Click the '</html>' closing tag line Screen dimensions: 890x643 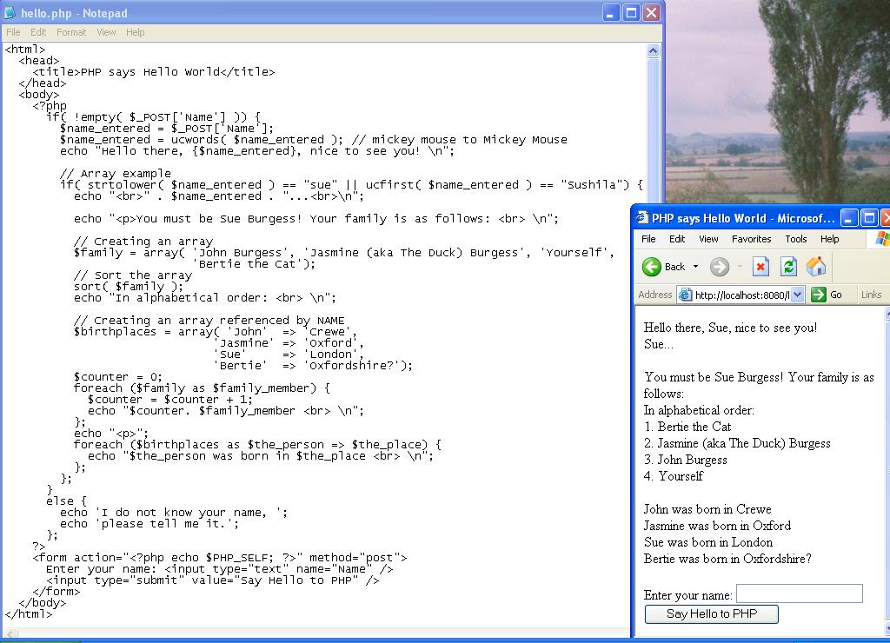[x=29, y=614]
